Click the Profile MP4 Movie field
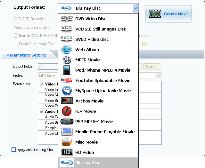Image resolution: width=205 pixels, height=168 pixels. click(x=48, y=76)
